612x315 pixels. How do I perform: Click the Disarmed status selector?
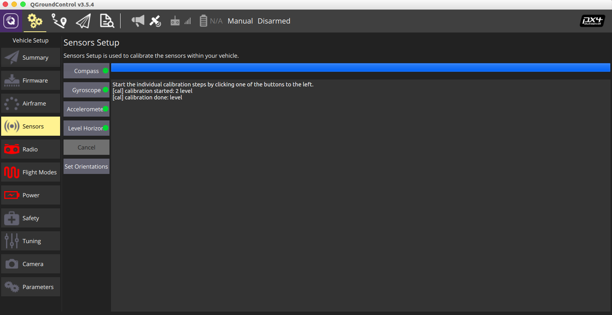click(x=274, y=21)
